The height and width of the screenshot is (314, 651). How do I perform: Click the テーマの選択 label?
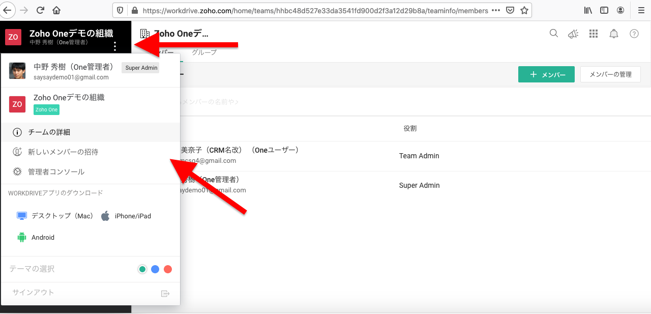coord(32,269)
